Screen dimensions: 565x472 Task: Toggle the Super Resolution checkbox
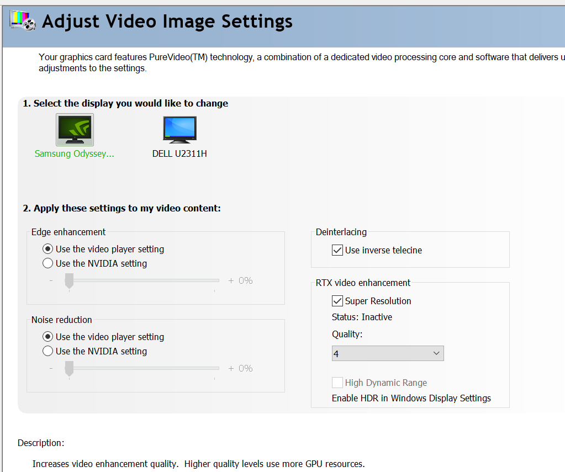[x=337, y=301]
